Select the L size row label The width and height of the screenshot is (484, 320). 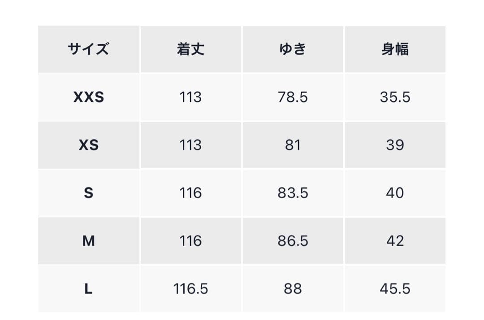click(88, 289)
